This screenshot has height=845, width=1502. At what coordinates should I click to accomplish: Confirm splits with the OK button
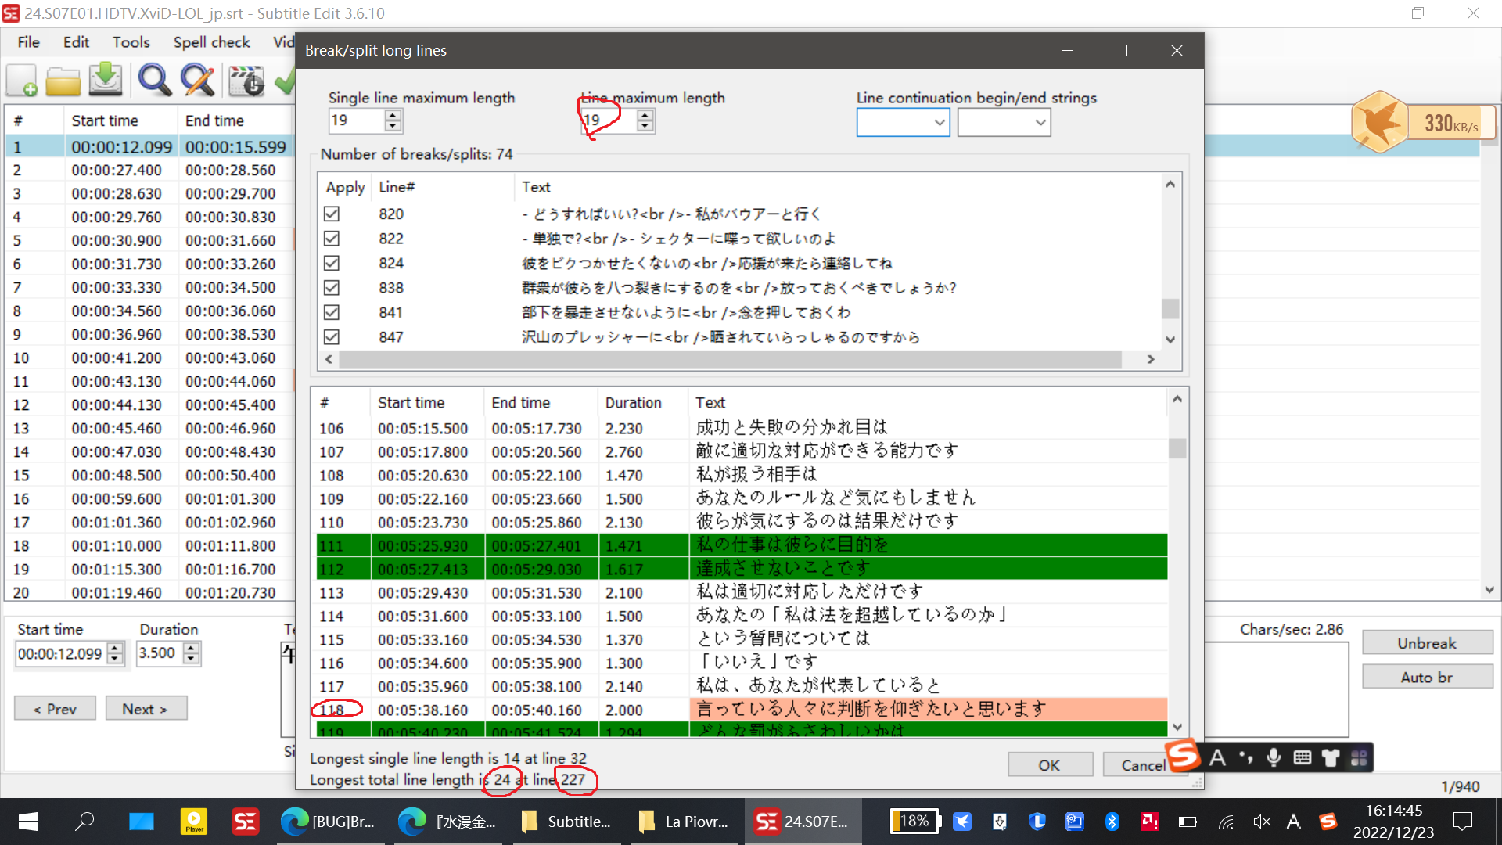point(1049,764)
